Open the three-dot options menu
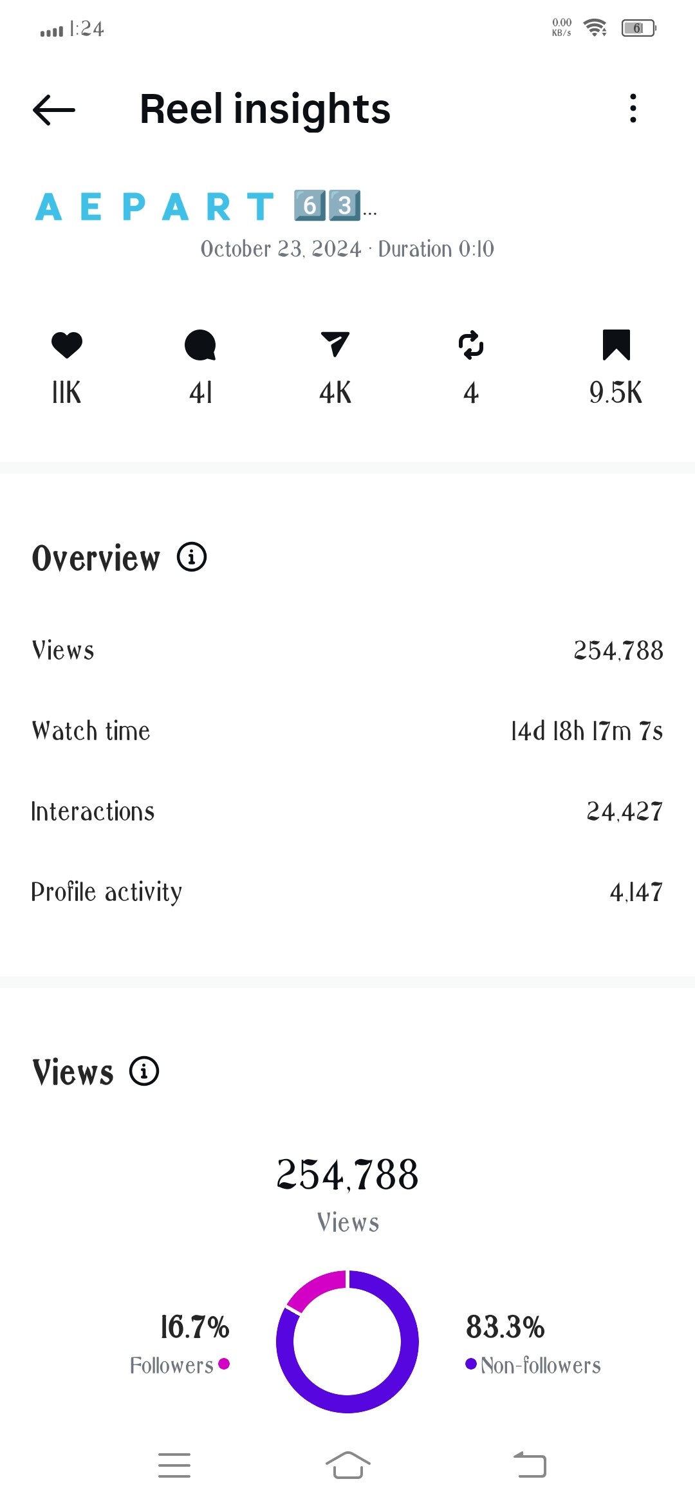 pos(633,109)
